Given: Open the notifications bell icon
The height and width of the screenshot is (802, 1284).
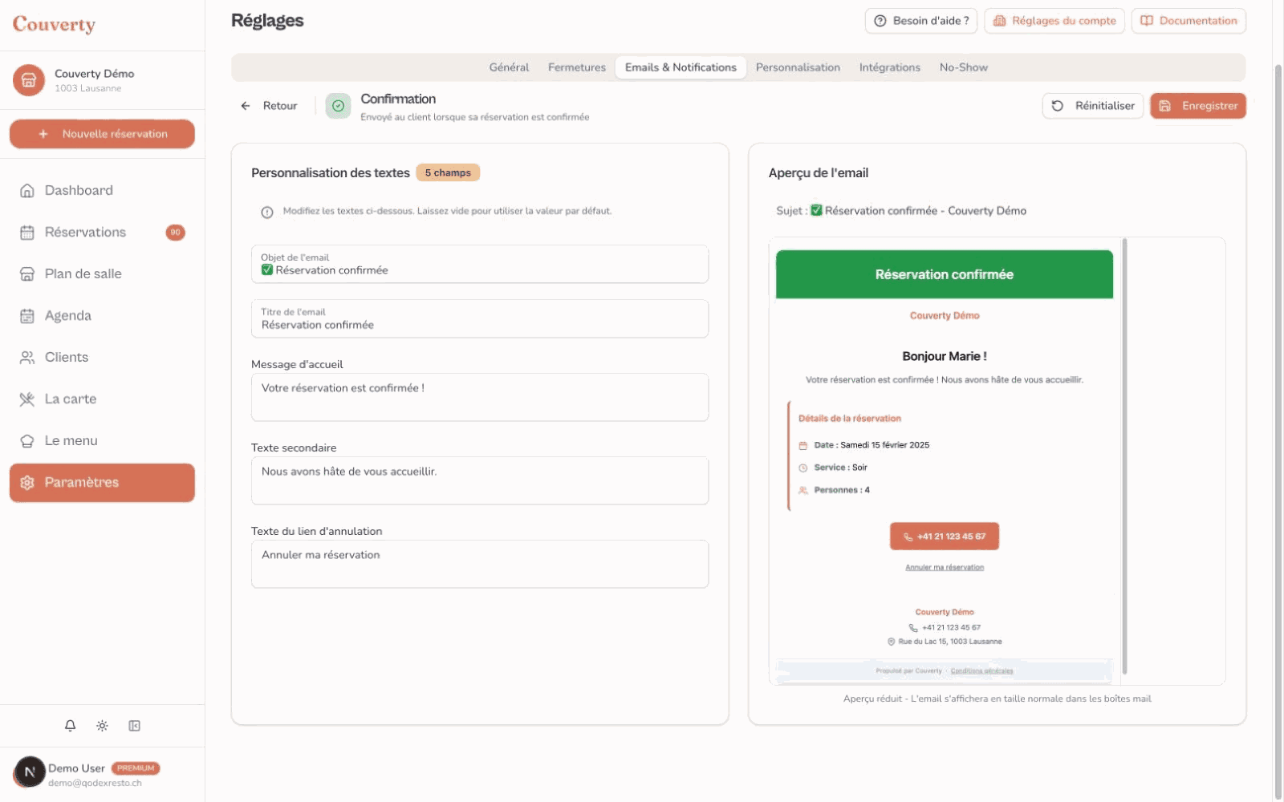Looking at the screenshot, I should point(71,726).
